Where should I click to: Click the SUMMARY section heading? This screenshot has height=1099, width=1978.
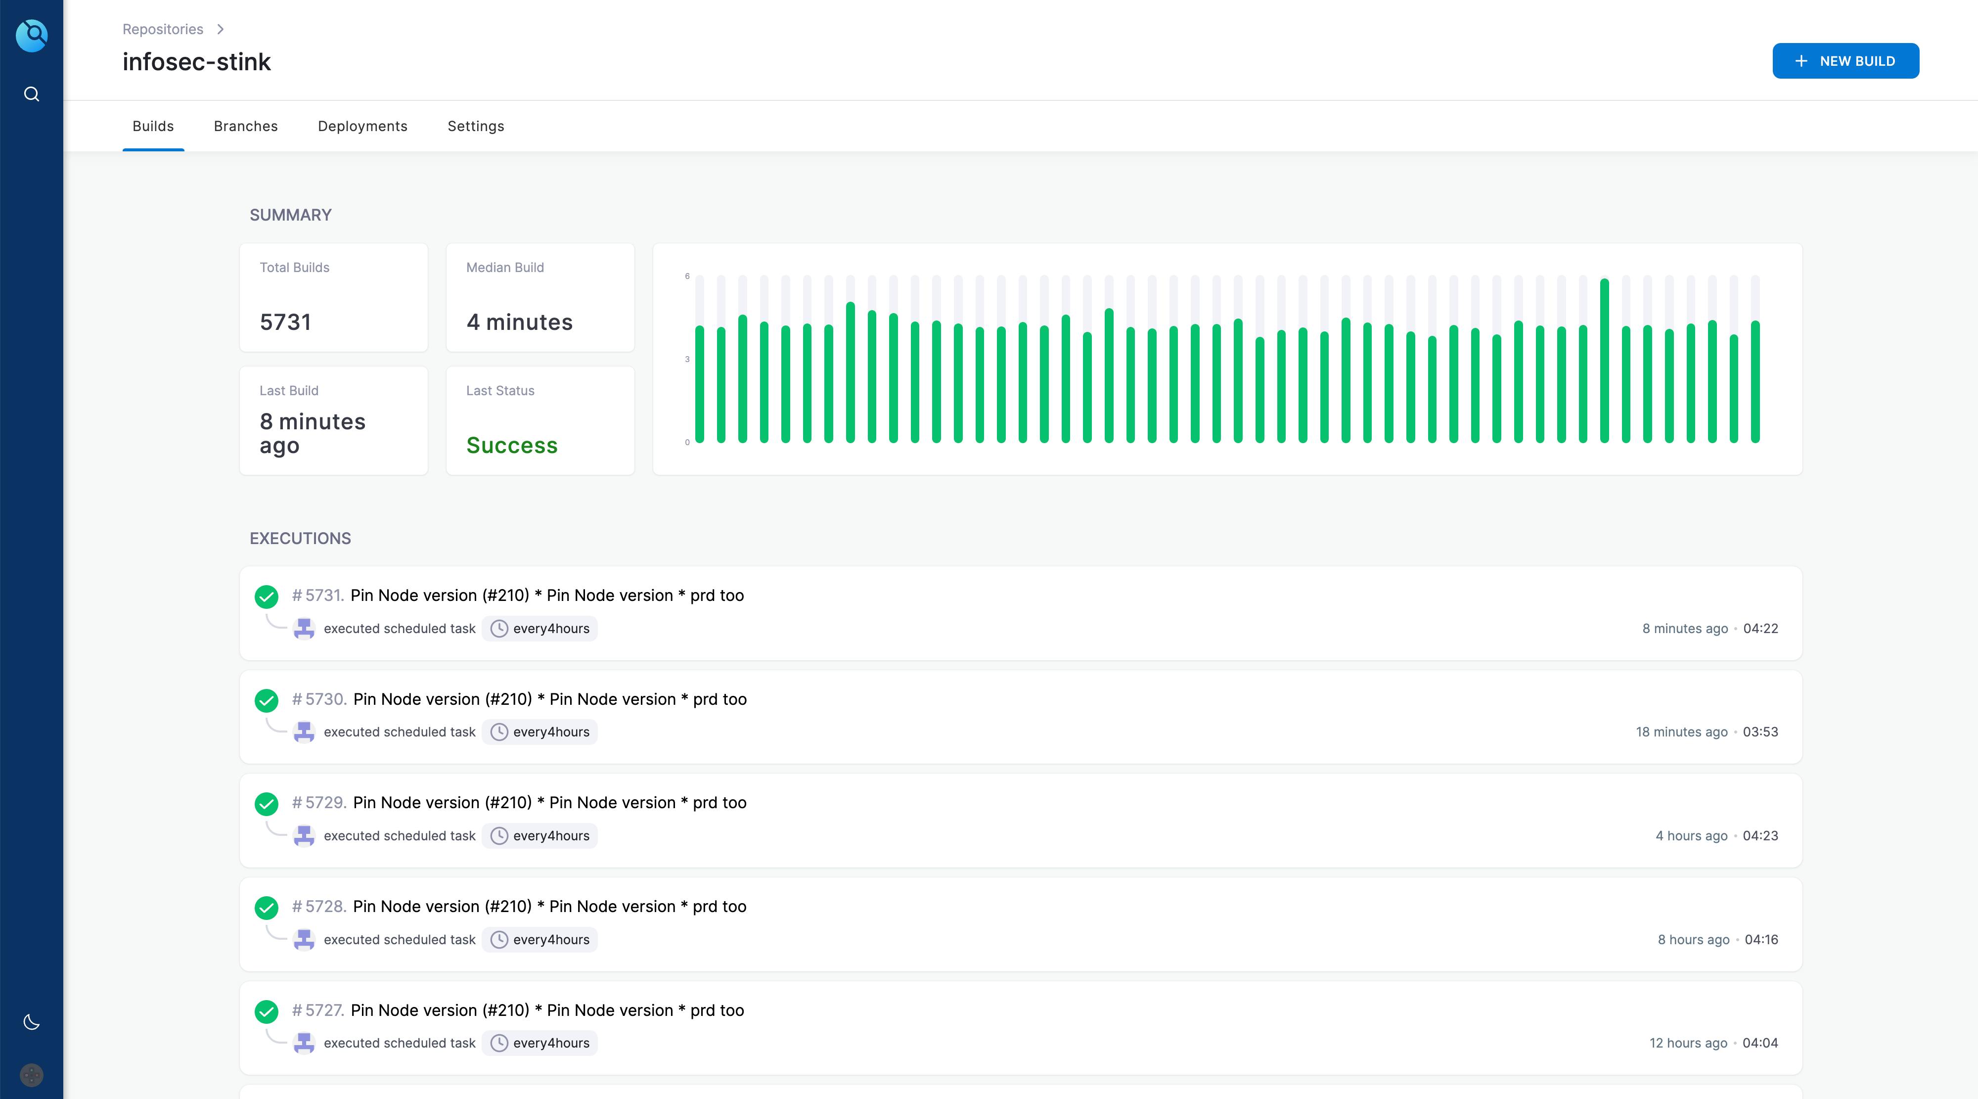(x=290, y=215)
